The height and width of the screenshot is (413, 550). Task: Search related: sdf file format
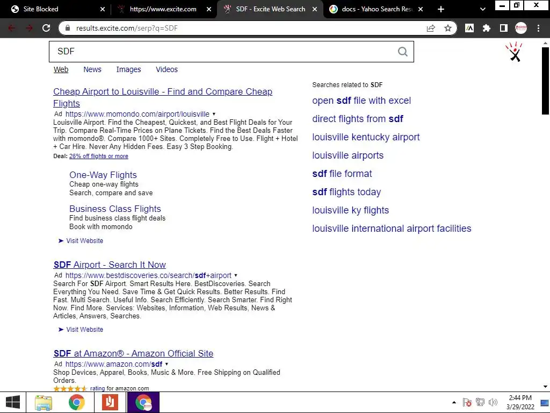click(342, 174)
